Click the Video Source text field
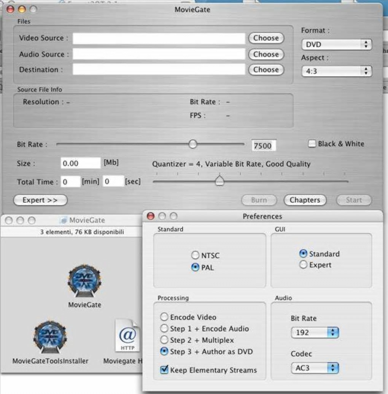This screenshot has width=388, height=394. 159,38
